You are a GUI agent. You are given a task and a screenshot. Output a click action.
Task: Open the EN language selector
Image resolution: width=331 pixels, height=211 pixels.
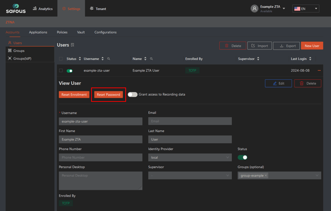306,9
